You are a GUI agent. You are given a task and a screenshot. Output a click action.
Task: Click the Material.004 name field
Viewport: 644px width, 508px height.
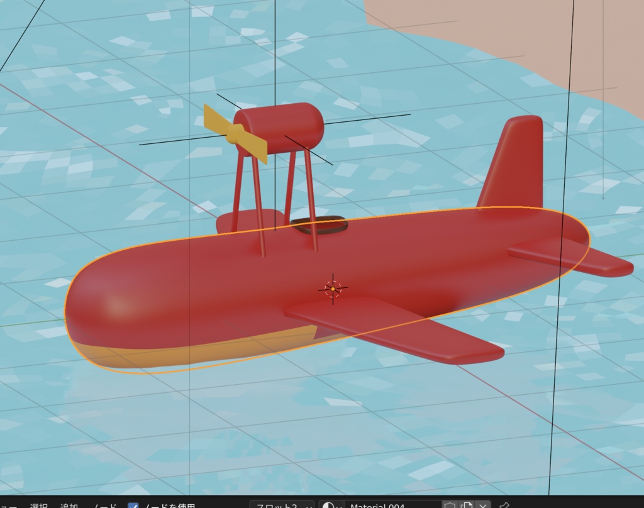[393, 505]
